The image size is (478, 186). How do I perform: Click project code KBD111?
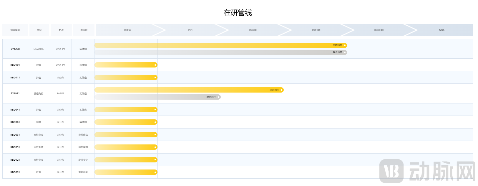pyautogui.click(x=15, y=78)
